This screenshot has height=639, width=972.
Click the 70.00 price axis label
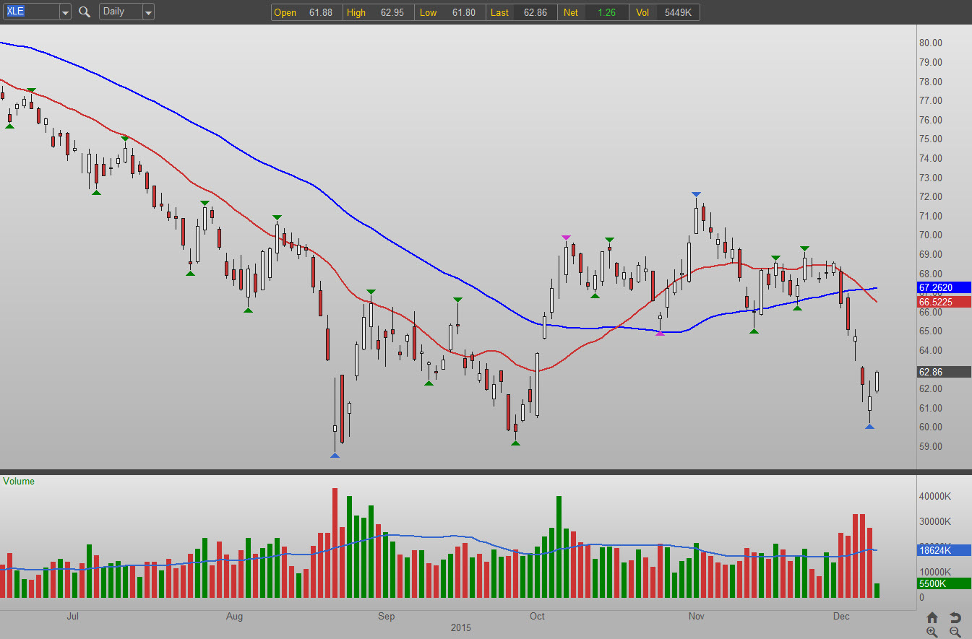[x=931, y=235]
